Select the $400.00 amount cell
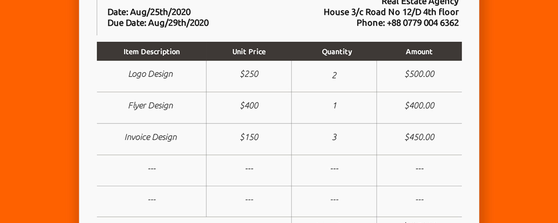The width and height of the screenshot is (558, 223). coord(419,105)
